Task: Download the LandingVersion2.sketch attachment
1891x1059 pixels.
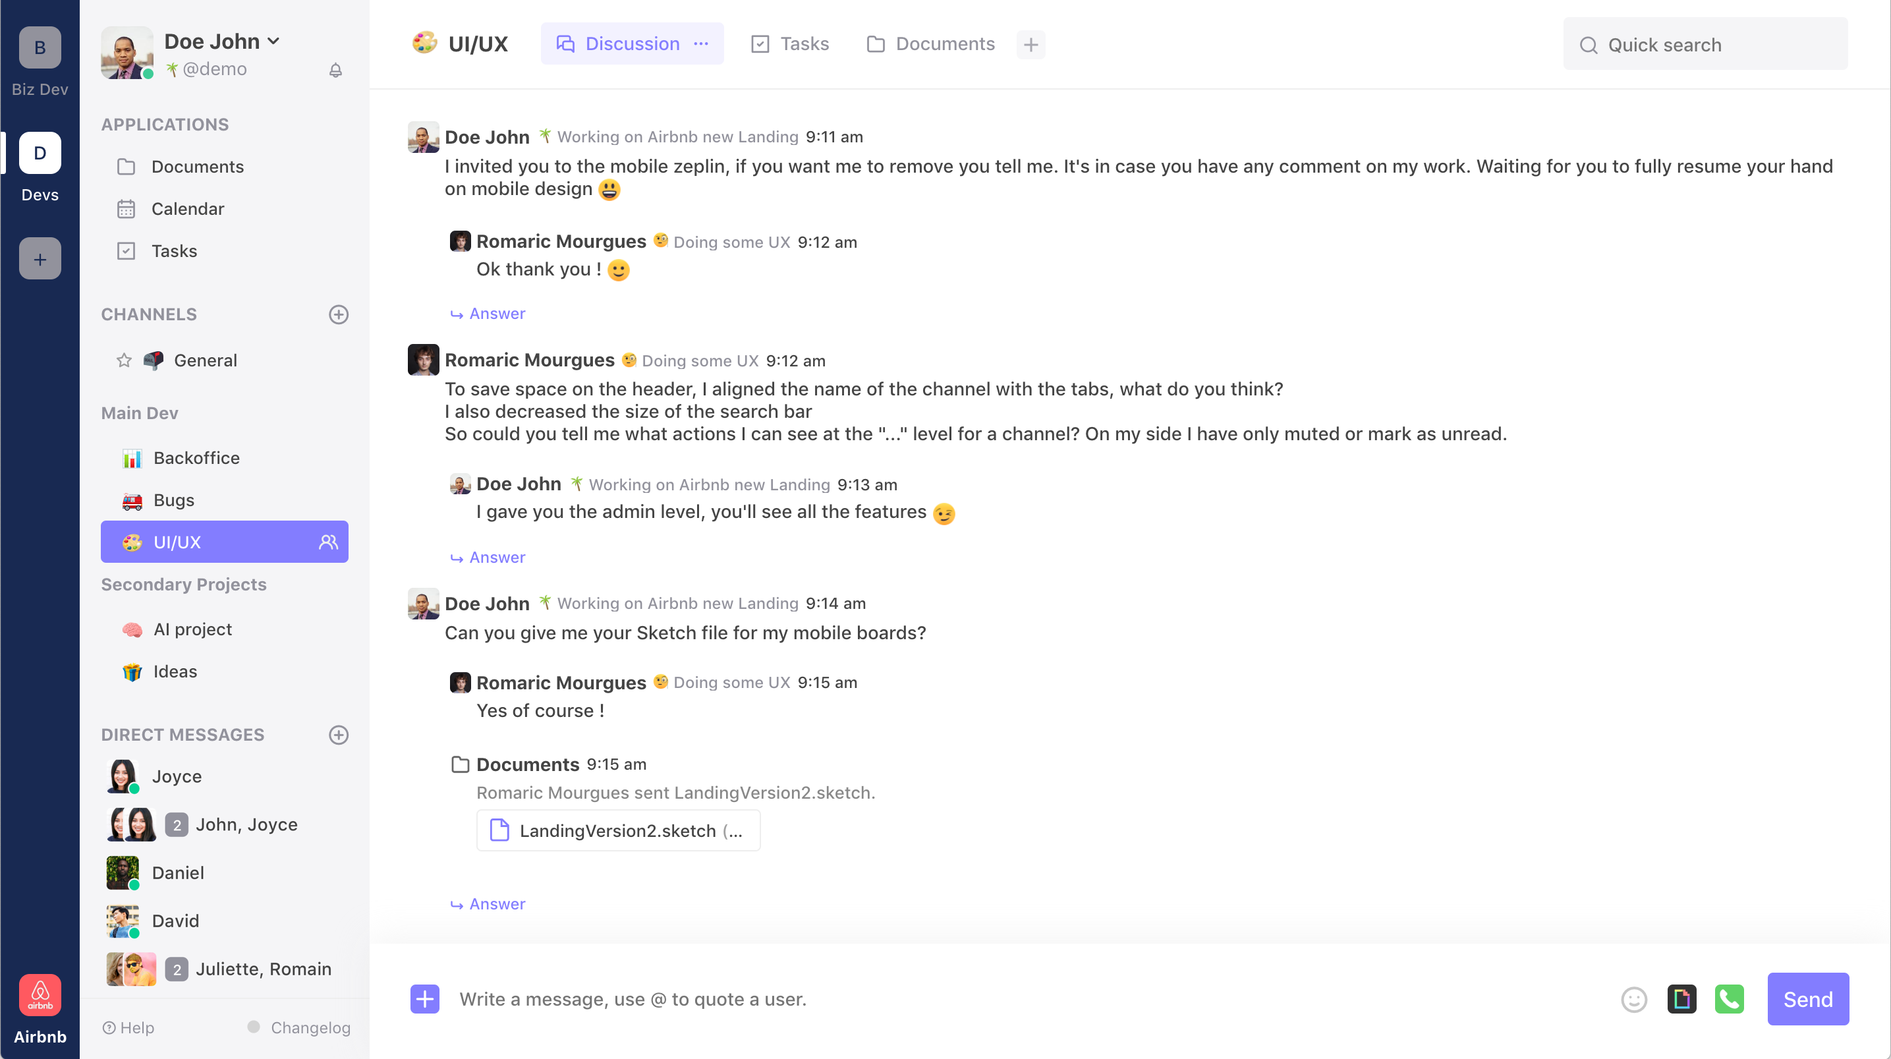Action: [x=618, y=830]
